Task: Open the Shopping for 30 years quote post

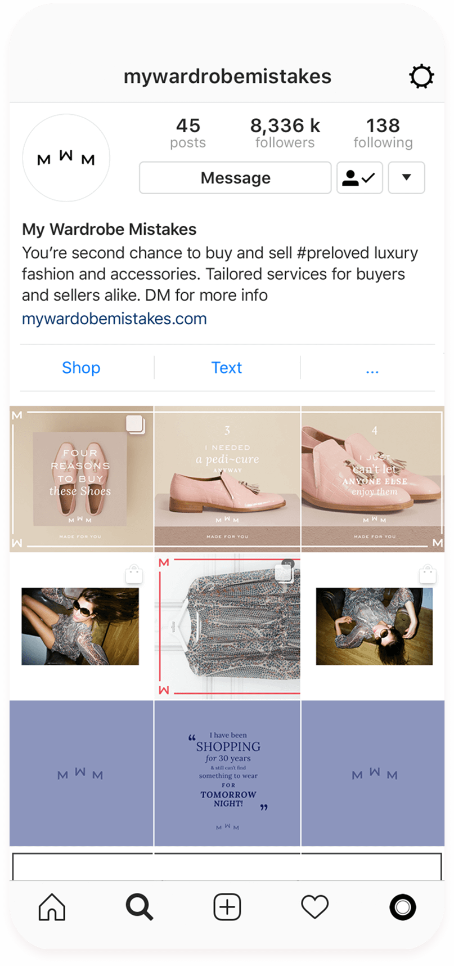Action: (x=227, y=773)
